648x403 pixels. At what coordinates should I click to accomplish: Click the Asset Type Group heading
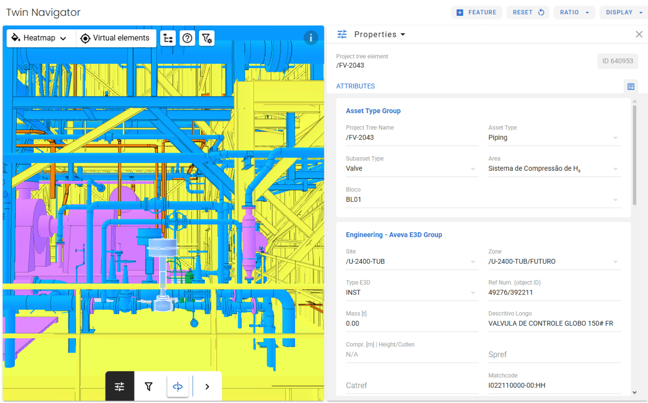[x=373, y=111]
